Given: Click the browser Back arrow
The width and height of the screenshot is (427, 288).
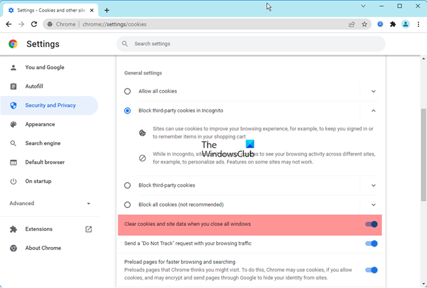Looking at the screenshot, I should (9, 24).
